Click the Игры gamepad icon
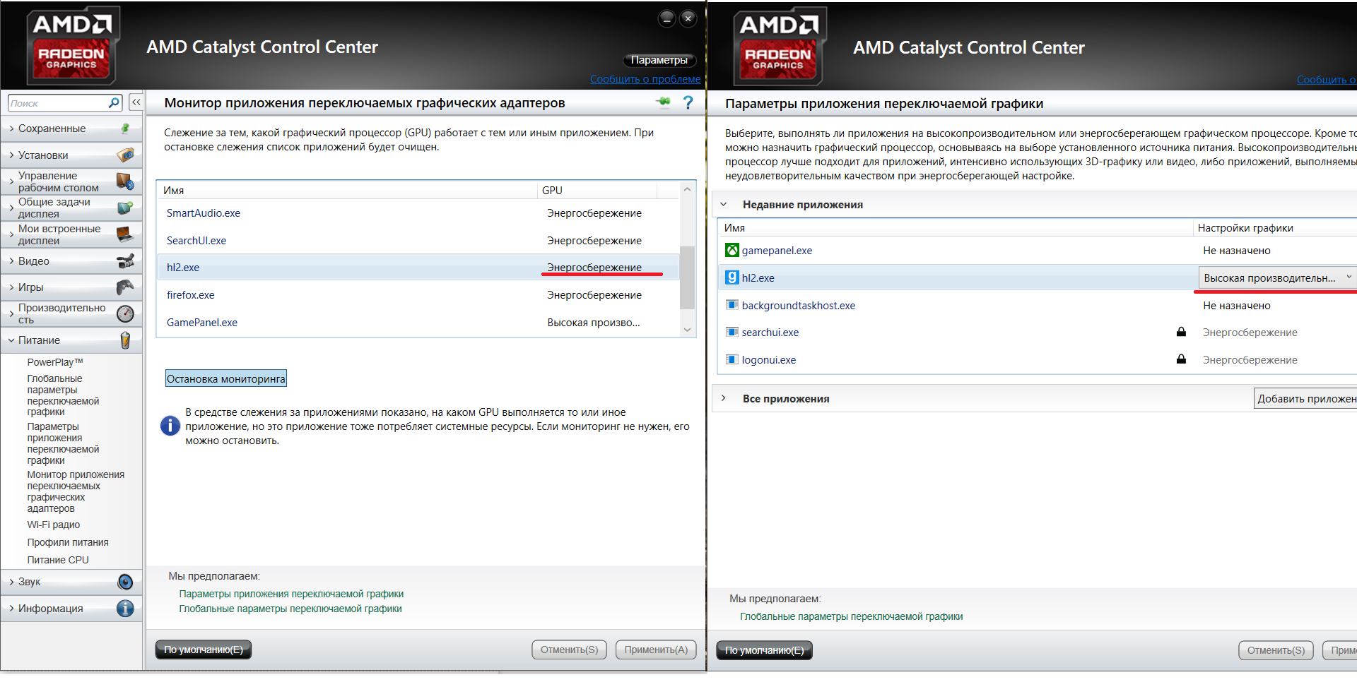Image resolution: width=1357 pixels, height=682 pixels. (125, 287)
